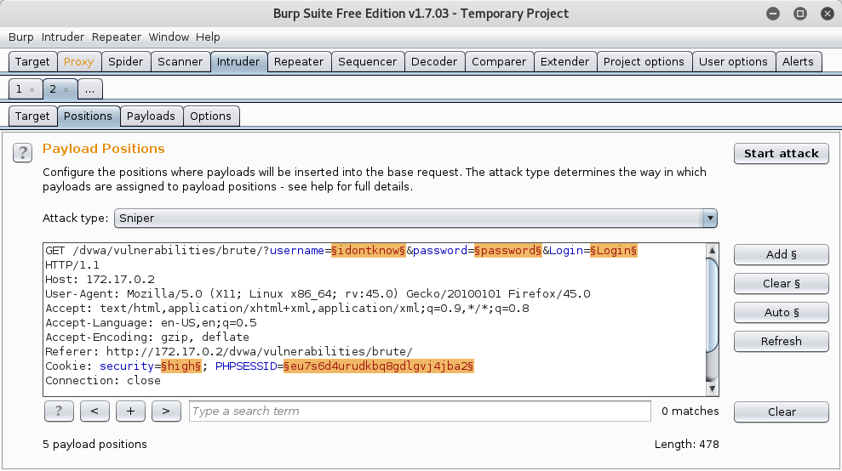The image size is (842, 471).
Task: Click the Connection: close line
Action: tap(103, 381)
